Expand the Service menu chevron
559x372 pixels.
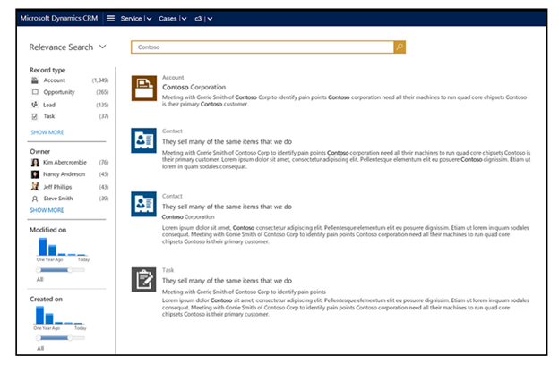pyautogui.click(x=149, y=19)
